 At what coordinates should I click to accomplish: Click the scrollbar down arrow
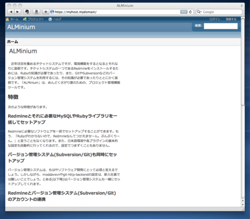(x=242, y=204)
